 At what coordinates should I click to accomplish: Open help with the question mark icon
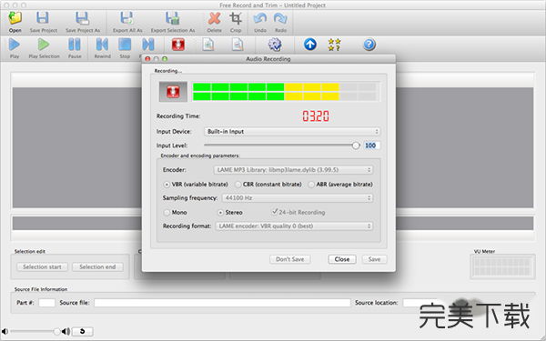[x=369, y=45]
